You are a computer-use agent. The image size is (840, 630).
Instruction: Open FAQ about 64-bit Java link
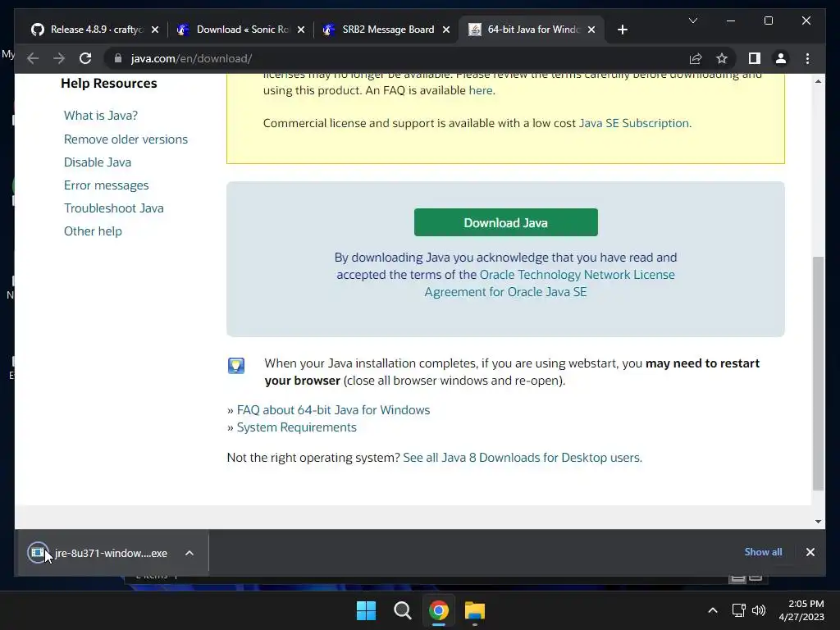click(333, 410)
